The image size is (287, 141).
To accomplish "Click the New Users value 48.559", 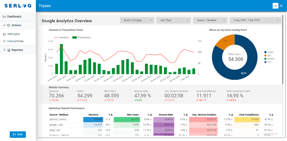I will [x=112, y=96].
